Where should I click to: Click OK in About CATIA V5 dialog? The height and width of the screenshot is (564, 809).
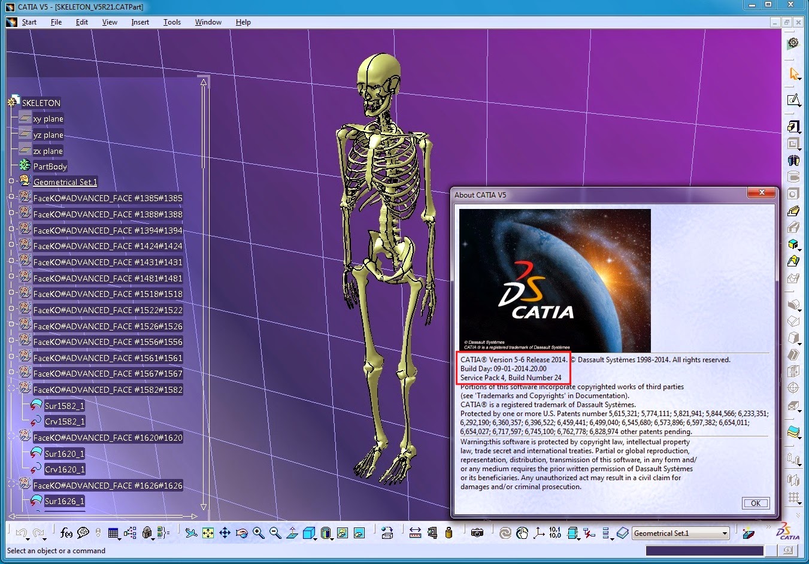point(756,503)
